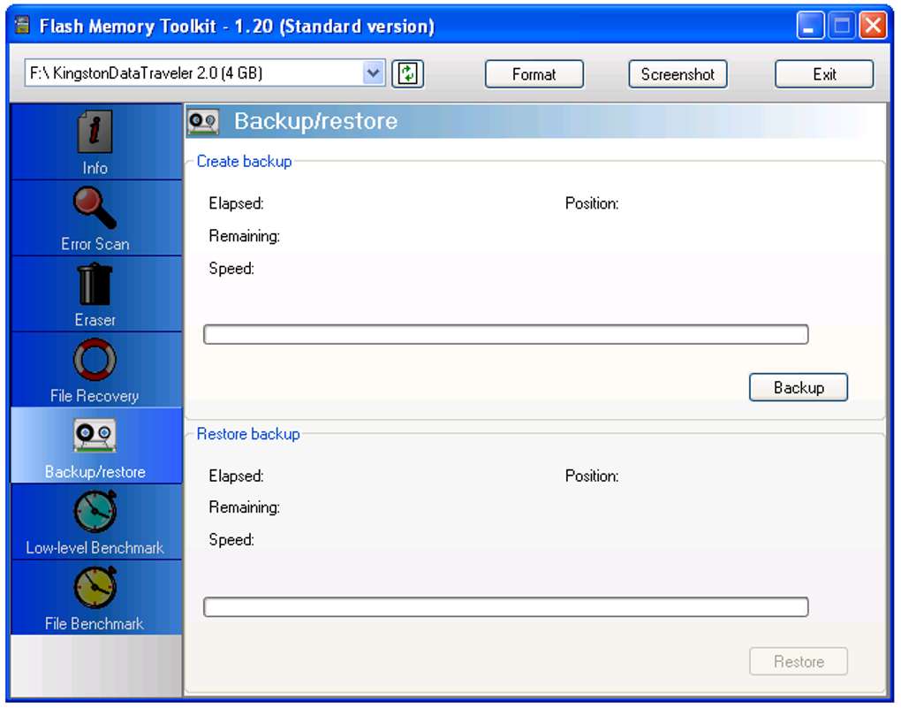
Task: Click the app icon in title bar
Action: [x=22, y=26]
